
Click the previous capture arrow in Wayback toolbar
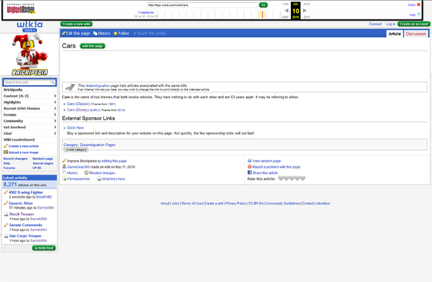286,11
